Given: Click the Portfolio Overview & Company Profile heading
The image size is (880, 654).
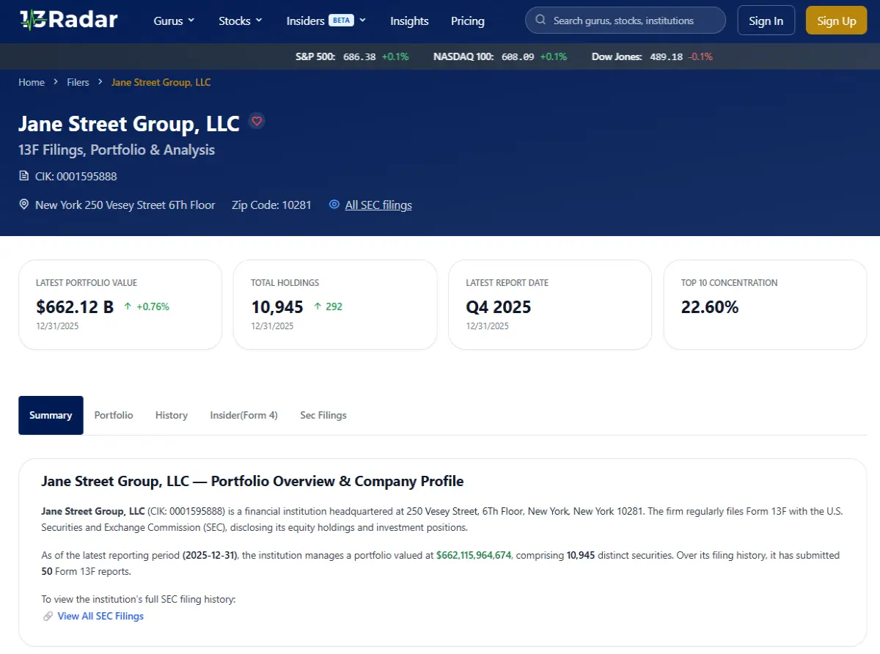Looking at the screenshot, I should click(x=252, y=482).
